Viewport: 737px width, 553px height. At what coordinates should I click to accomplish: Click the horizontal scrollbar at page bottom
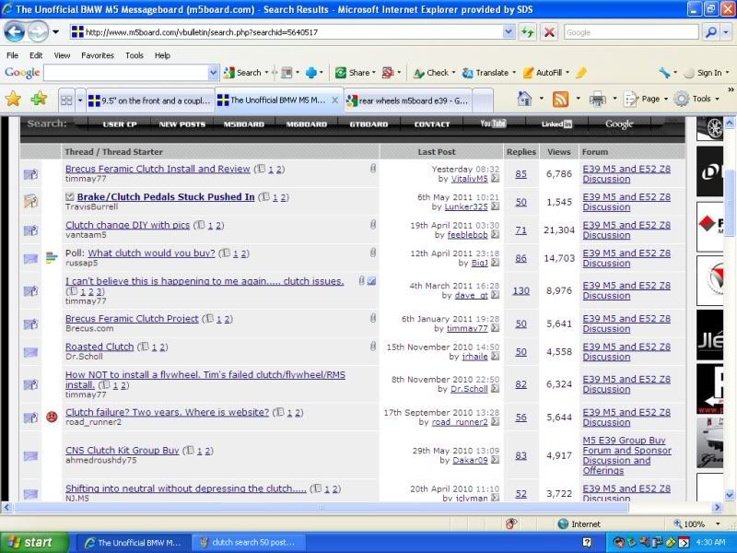click(322, 508)
